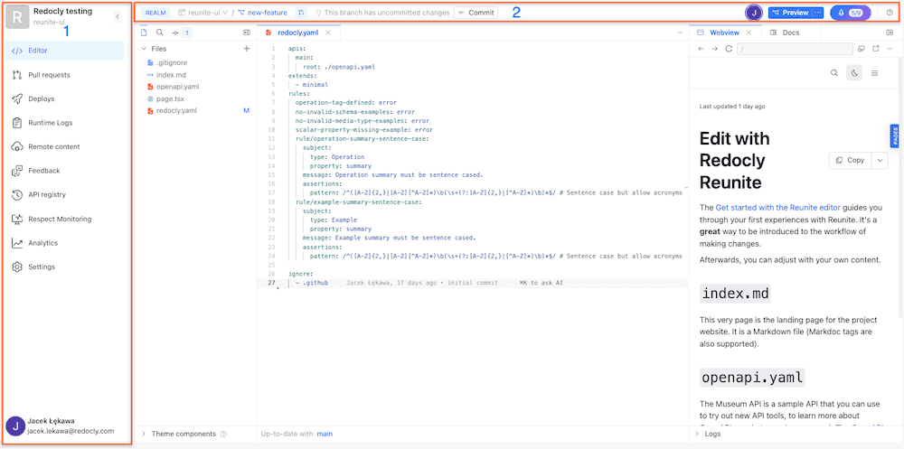904x449 pixels.
Task: Add new file with plus icon
Action: tap(247, 49)
